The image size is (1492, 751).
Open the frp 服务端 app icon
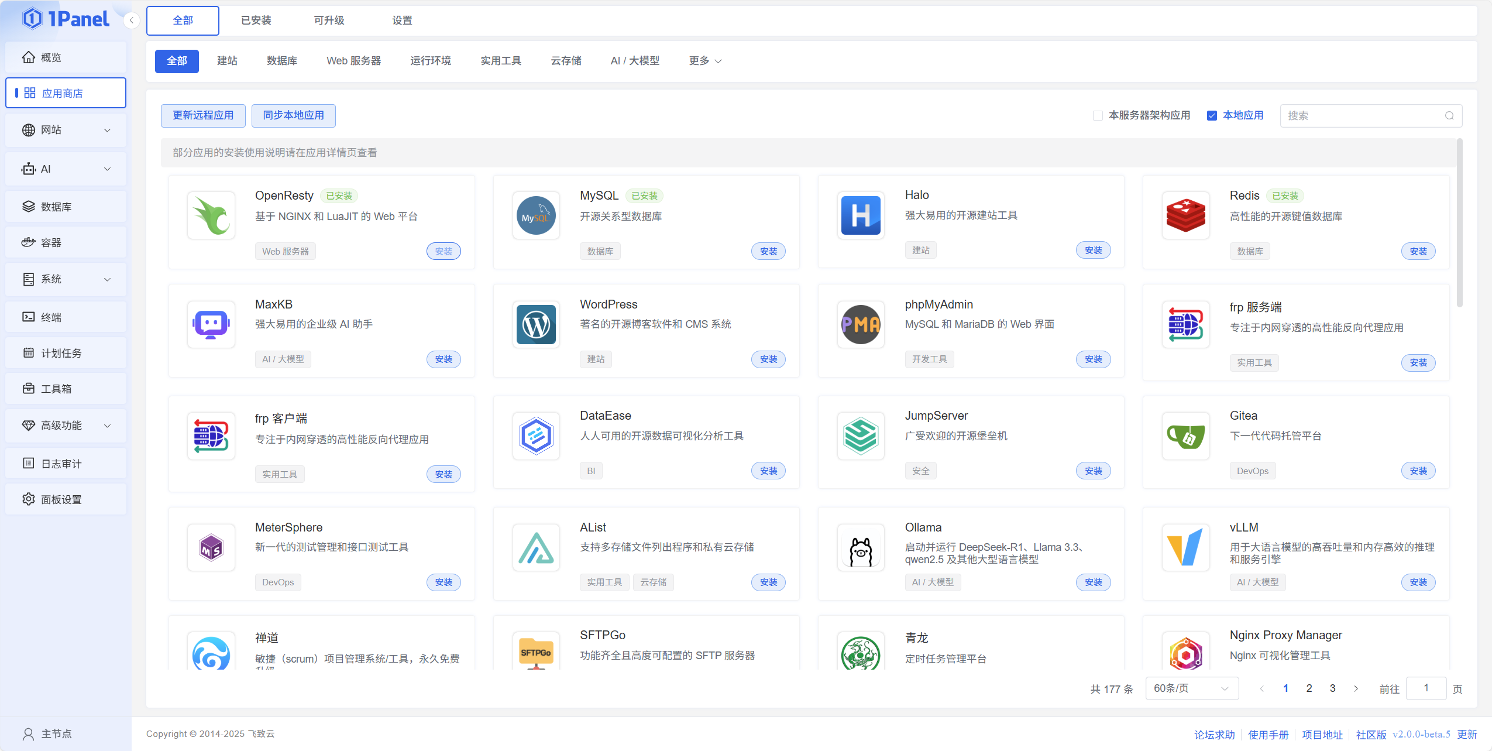[1185, 324]
